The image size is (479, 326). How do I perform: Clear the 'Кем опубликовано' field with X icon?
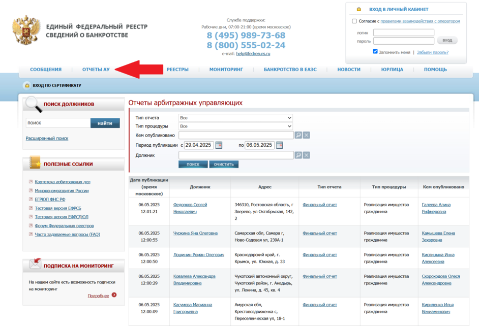307,135
